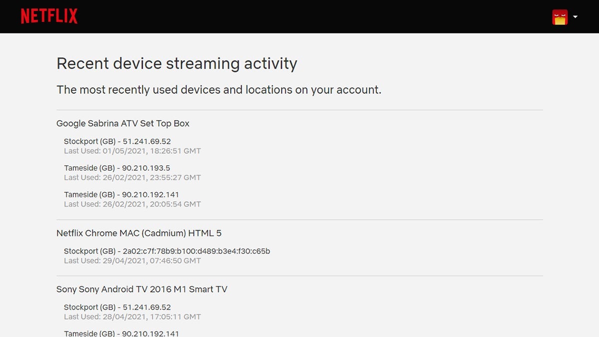Expand the profile menu dropdown arrow
This screenshot has width=599, height=337.
[575, 17]
